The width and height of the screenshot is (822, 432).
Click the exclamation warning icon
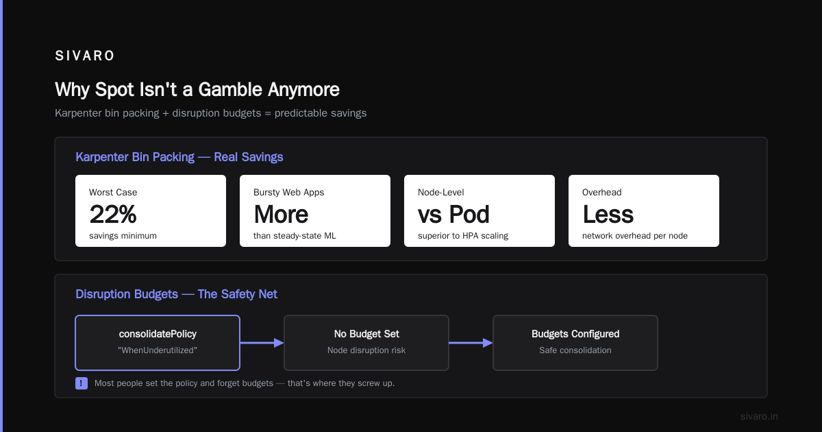[82, 383]
